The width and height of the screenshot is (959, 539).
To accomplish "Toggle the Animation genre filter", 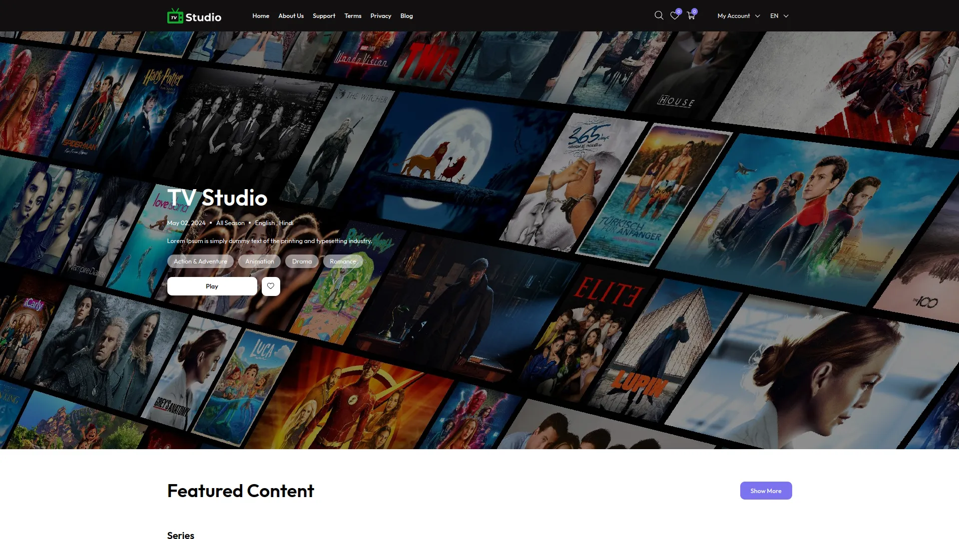I will click(x=259, y=261).
